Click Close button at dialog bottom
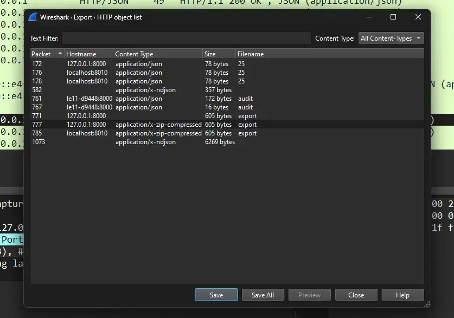 pyautogui.click(x=356, y=295)
